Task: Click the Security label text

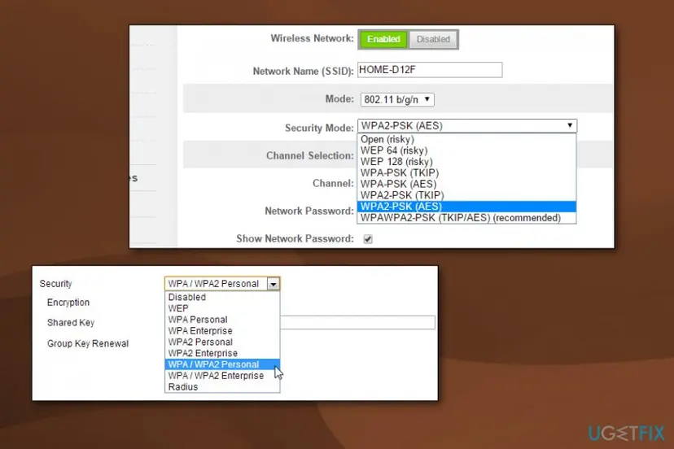Action: [55, 284]
